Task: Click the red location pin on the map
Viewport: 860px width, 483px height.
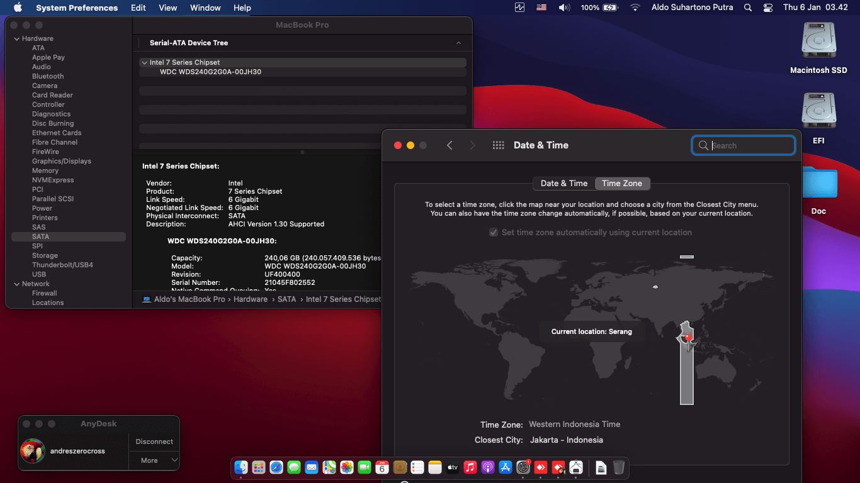Action: [x=688, y=337]
